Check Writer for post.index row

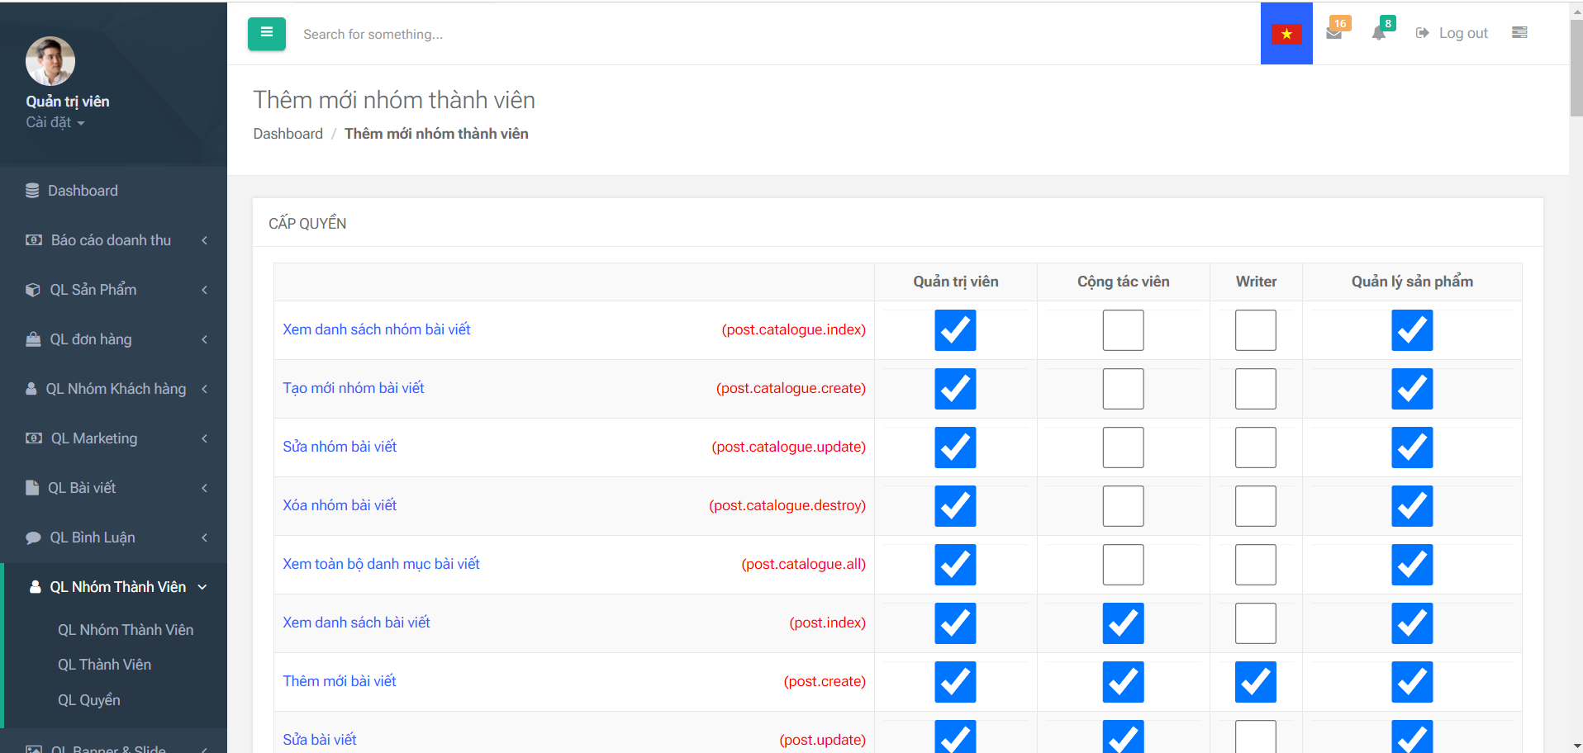[1255, 623]
